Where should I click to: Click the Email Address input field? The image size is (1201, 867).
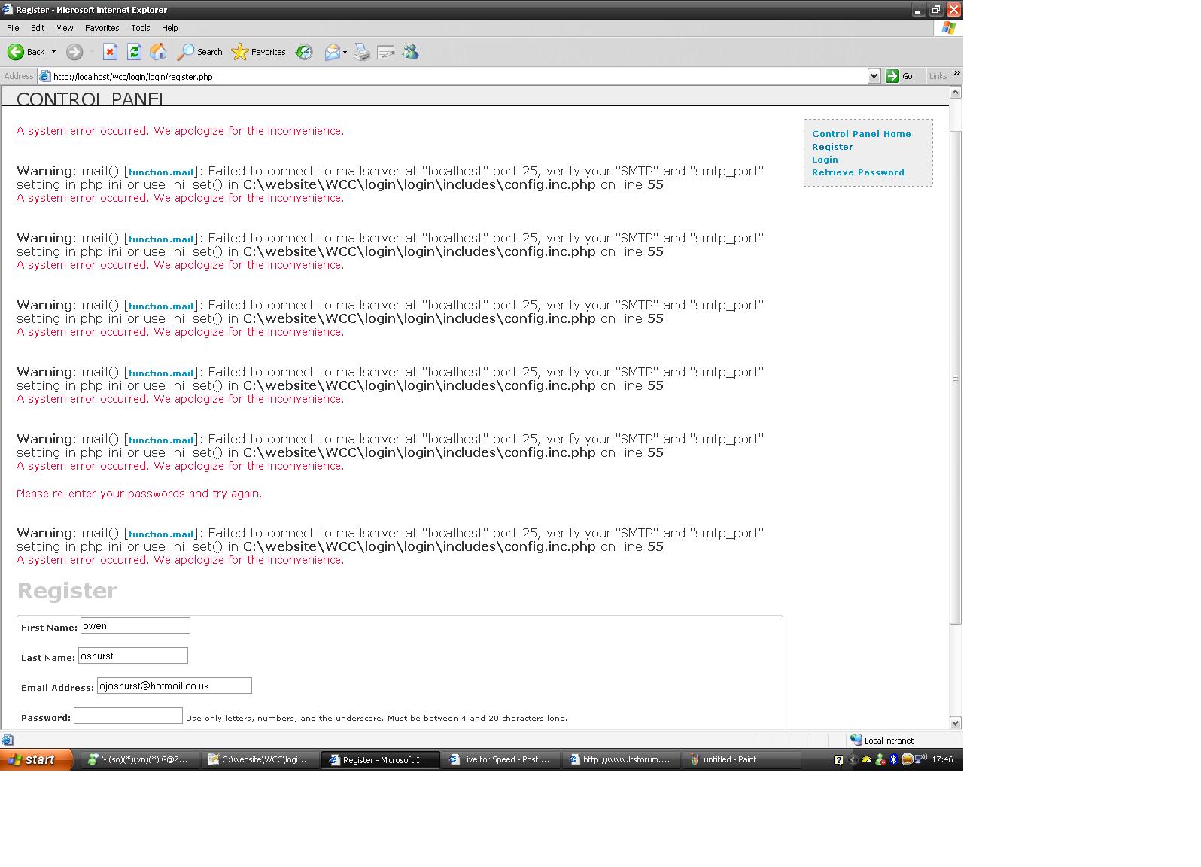point(175,686)
